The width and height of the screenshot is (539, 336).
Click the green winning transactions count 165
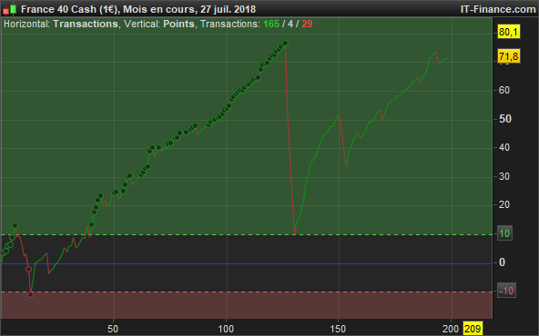[271, 24]
